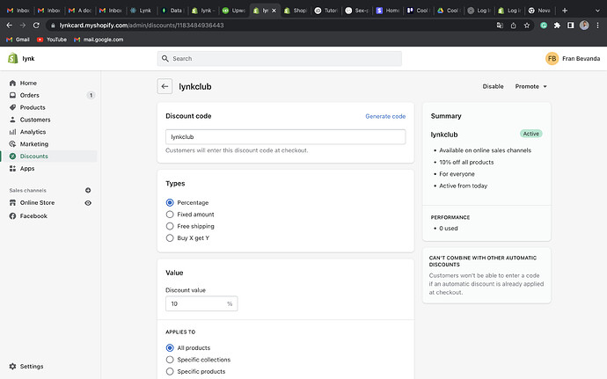Go to Orders in the sidebar
Image resolution: width=607 pixels, height=379 pixels.
(30, 95)
